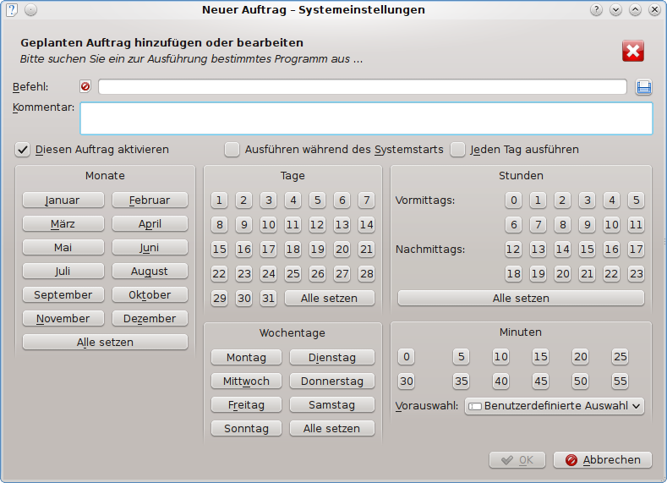Select minute 50 in Minuten
Image resolution: width=667 pixels, height=483 pixels.
click(x=580, y=381)
